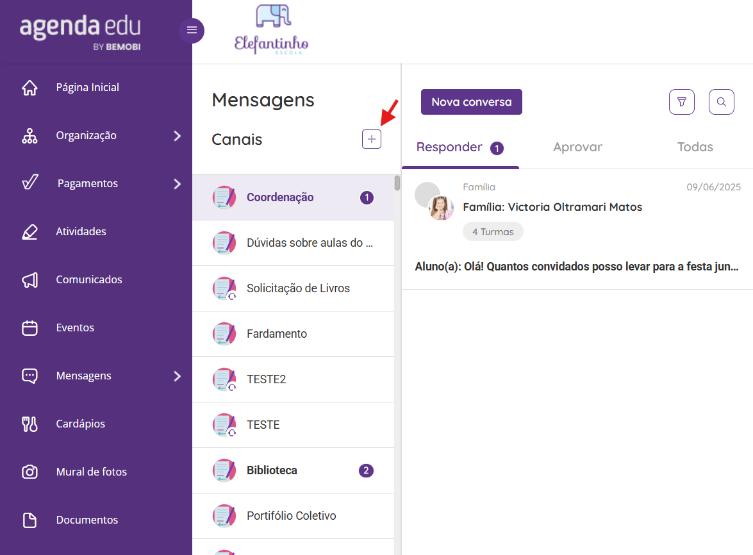Select the Biblioteca channel

click(x=294, y=470)
